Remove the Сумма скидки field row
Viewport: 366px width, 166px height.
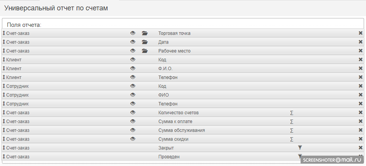click(x=361, y=139)
